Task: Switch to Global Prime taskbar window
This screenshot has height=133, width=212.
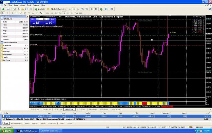Action: (x=51, y=131)
